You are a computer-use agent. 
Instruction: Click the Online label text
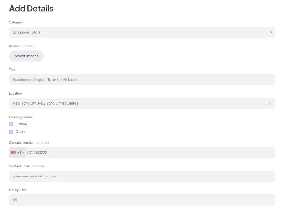coord(21,132)
